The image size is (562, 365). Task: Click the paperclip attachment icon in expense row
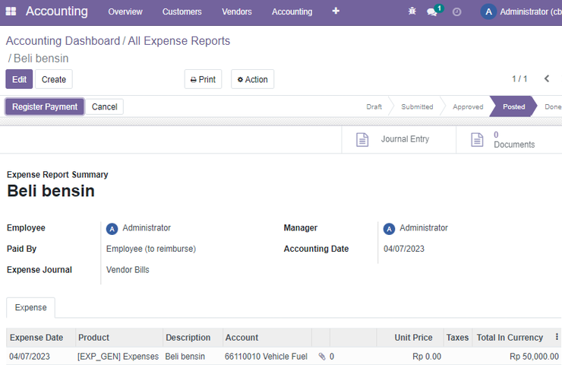coord(322,357)
